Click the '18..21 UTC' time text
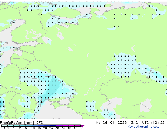Image resolution: width=167 pixels, height=129 pixels. tap(139, 123)
